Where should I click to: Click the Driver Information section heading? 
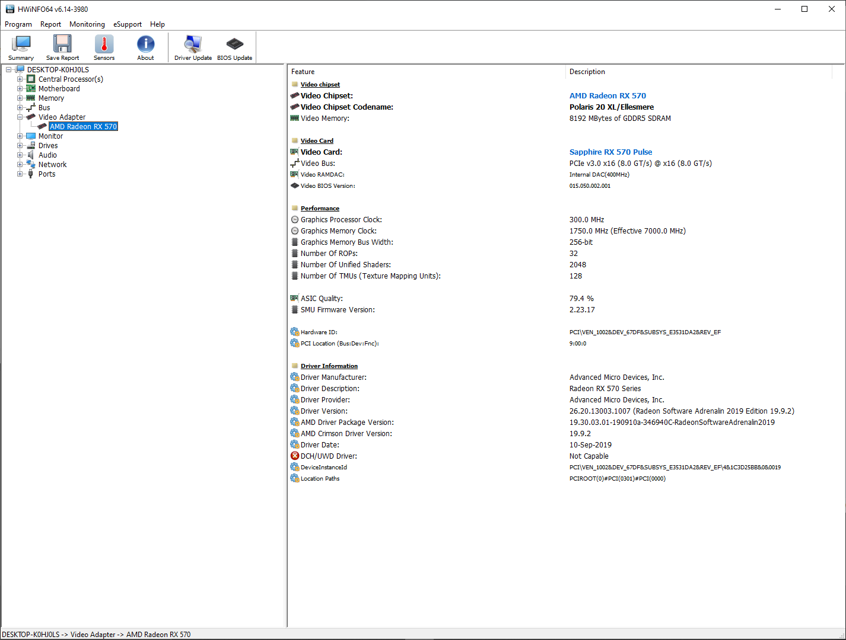coord(329,366)
